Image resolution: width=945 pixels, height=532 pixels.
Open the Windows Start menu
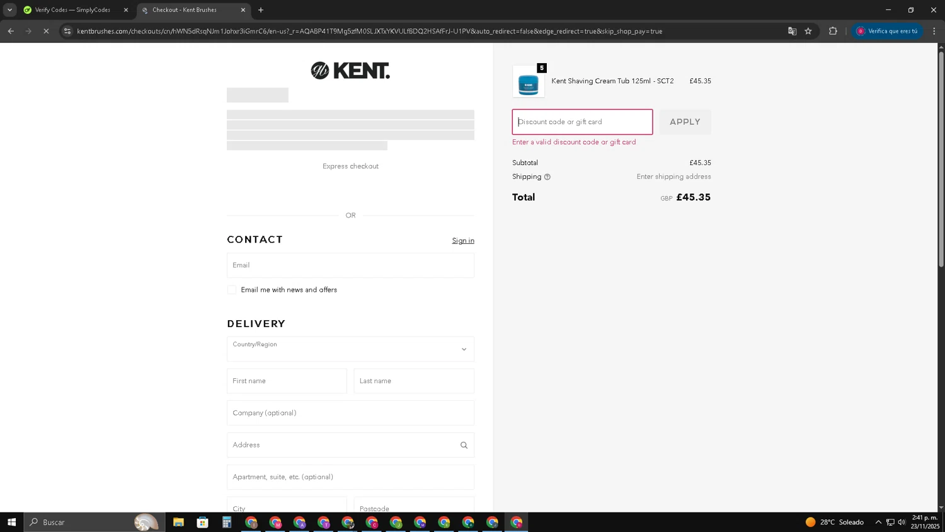pos(11,522)
